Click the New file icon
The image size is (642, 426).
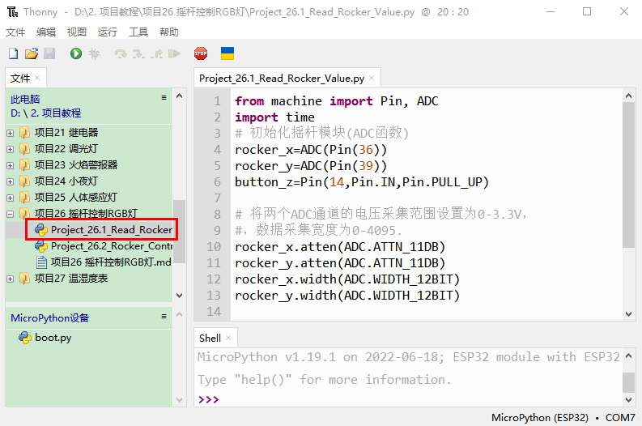(x=13, y=53)
